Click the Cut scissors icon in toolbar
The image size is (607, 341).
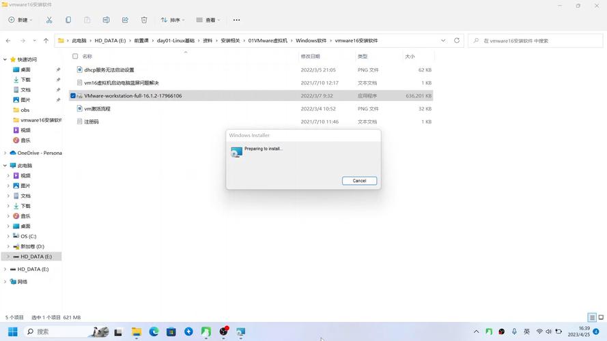[49, 20]
